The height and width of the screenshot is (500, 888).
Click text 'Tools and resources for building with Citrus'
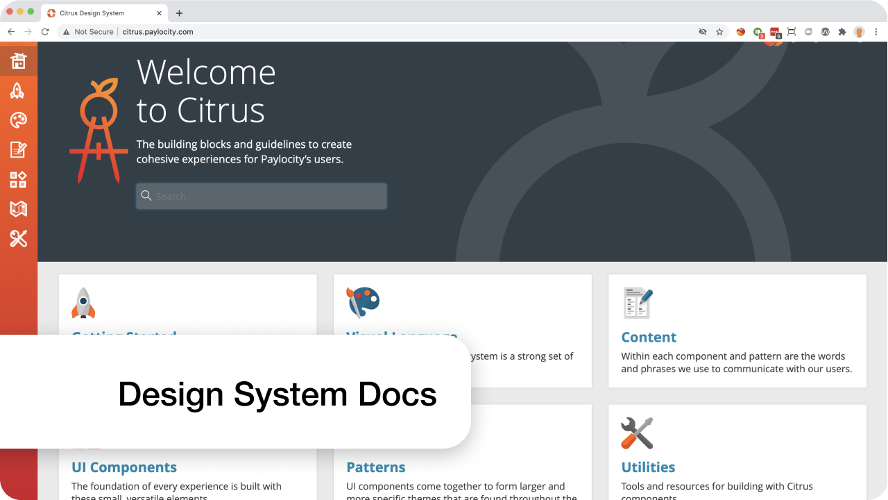pyautogui.click(x=717, y=486)
